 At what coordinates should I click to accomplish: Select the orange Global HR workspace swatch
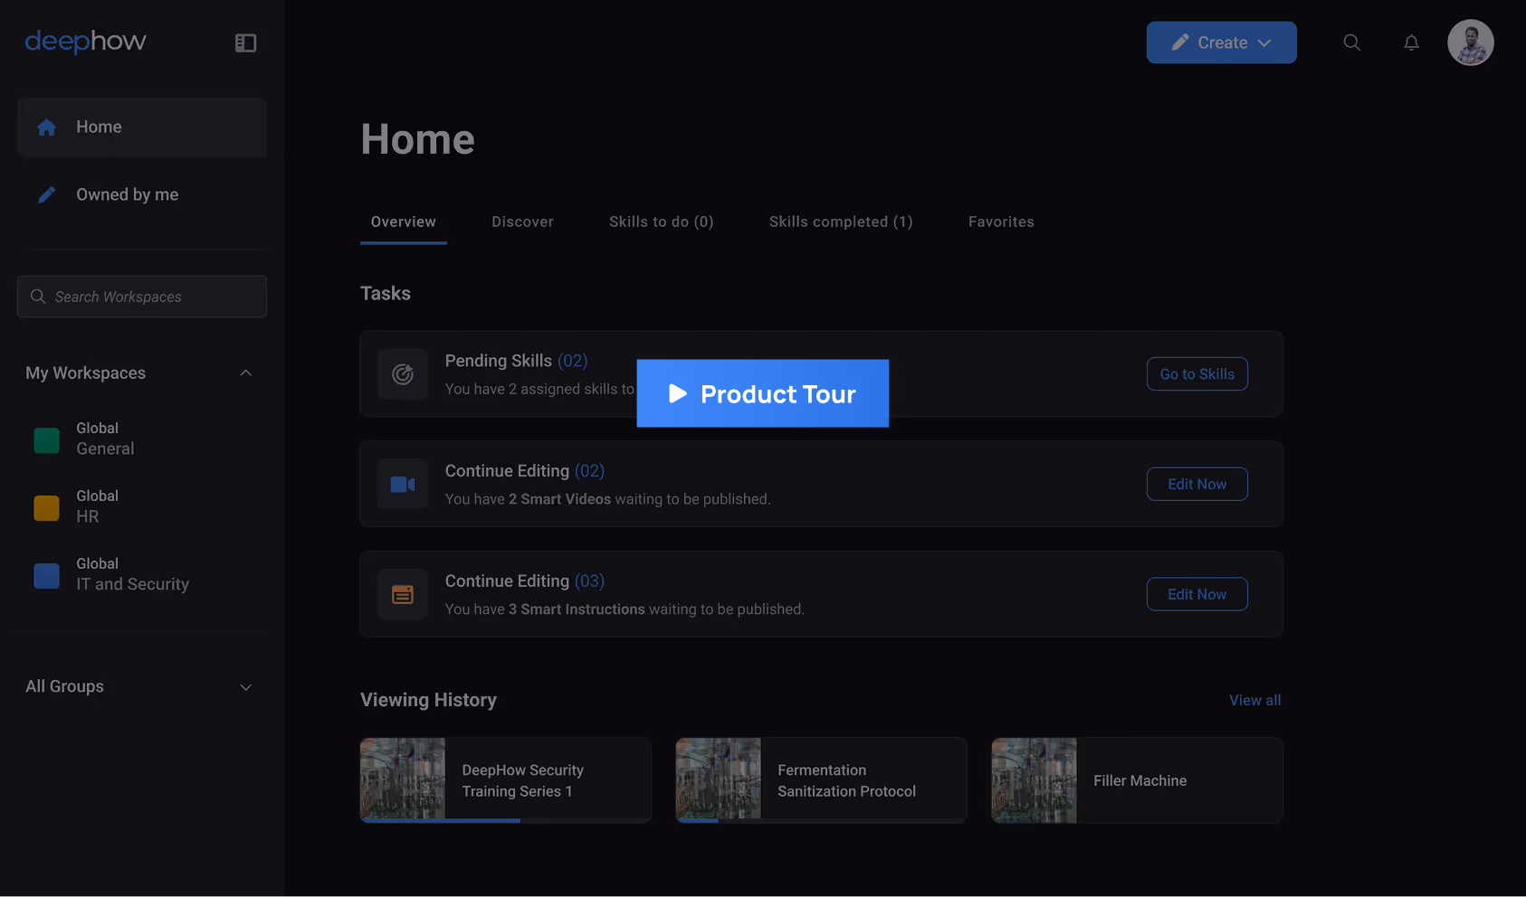click(x=46, y=508)
